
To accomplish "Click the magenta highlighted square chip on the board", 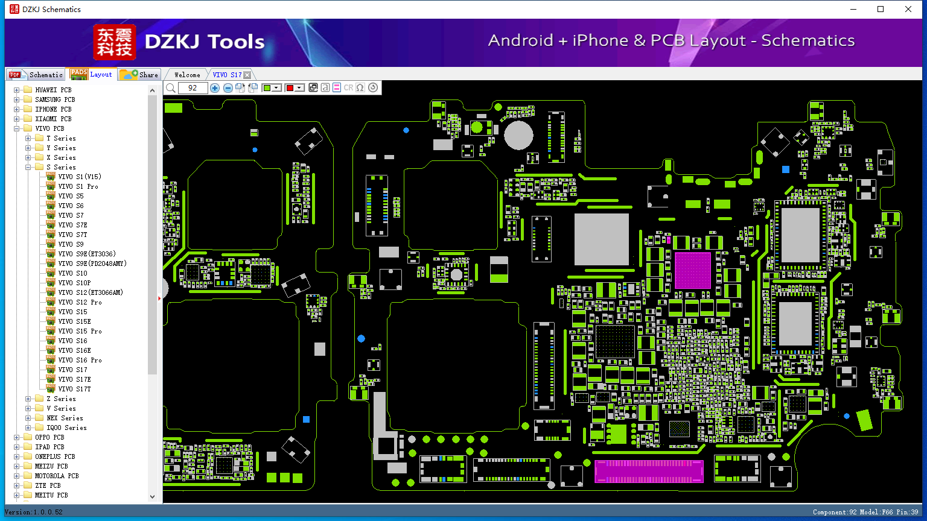I will coord(692,270).
